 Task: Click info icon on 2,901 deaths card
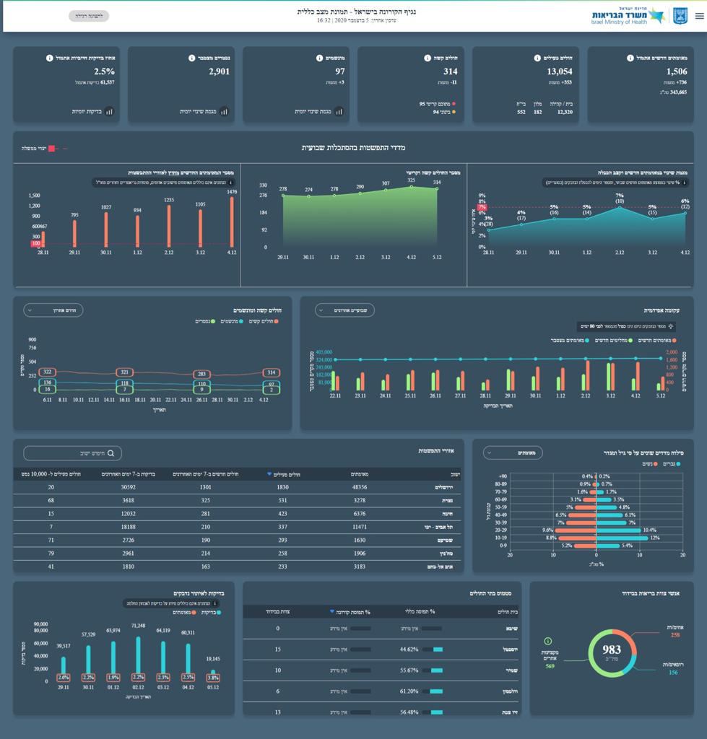point(192,58)
